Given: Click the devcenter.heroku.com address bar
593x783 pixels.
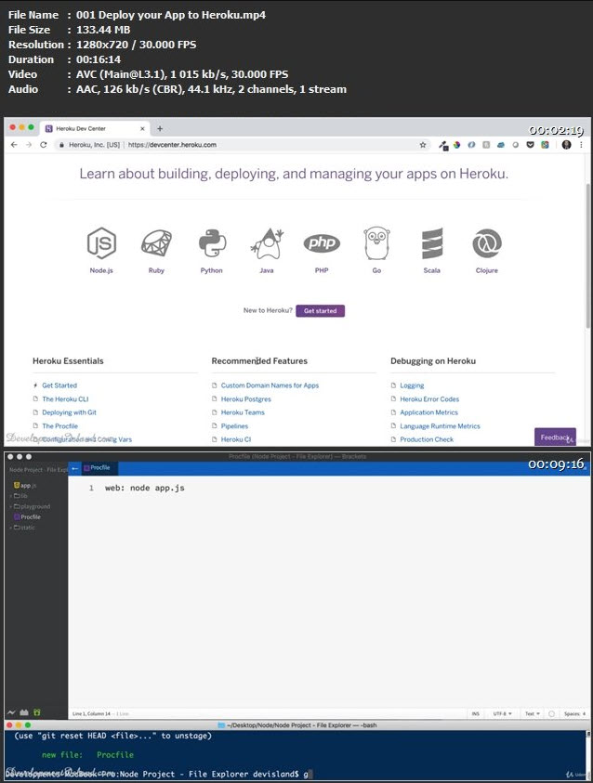Looking at the screenshot, I should tap(243, 145).
